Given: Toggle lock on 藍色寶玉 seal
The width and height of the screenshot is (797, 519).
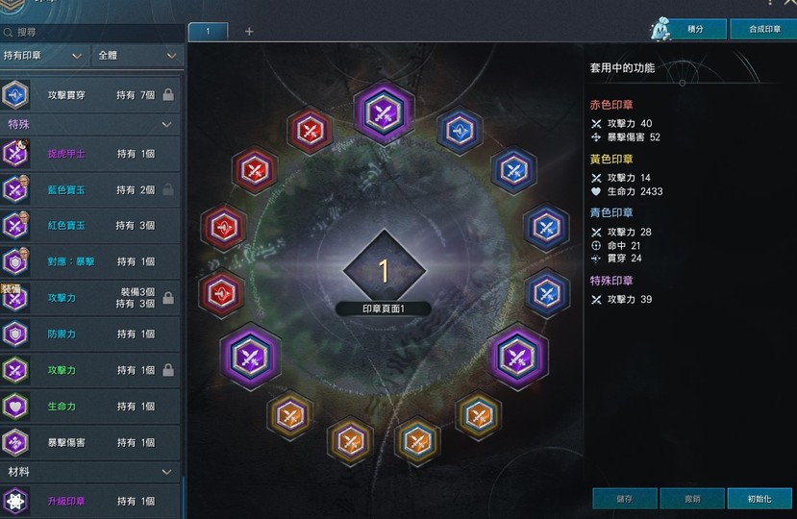Looking at the screenshot, I should [x=168, y=189].
